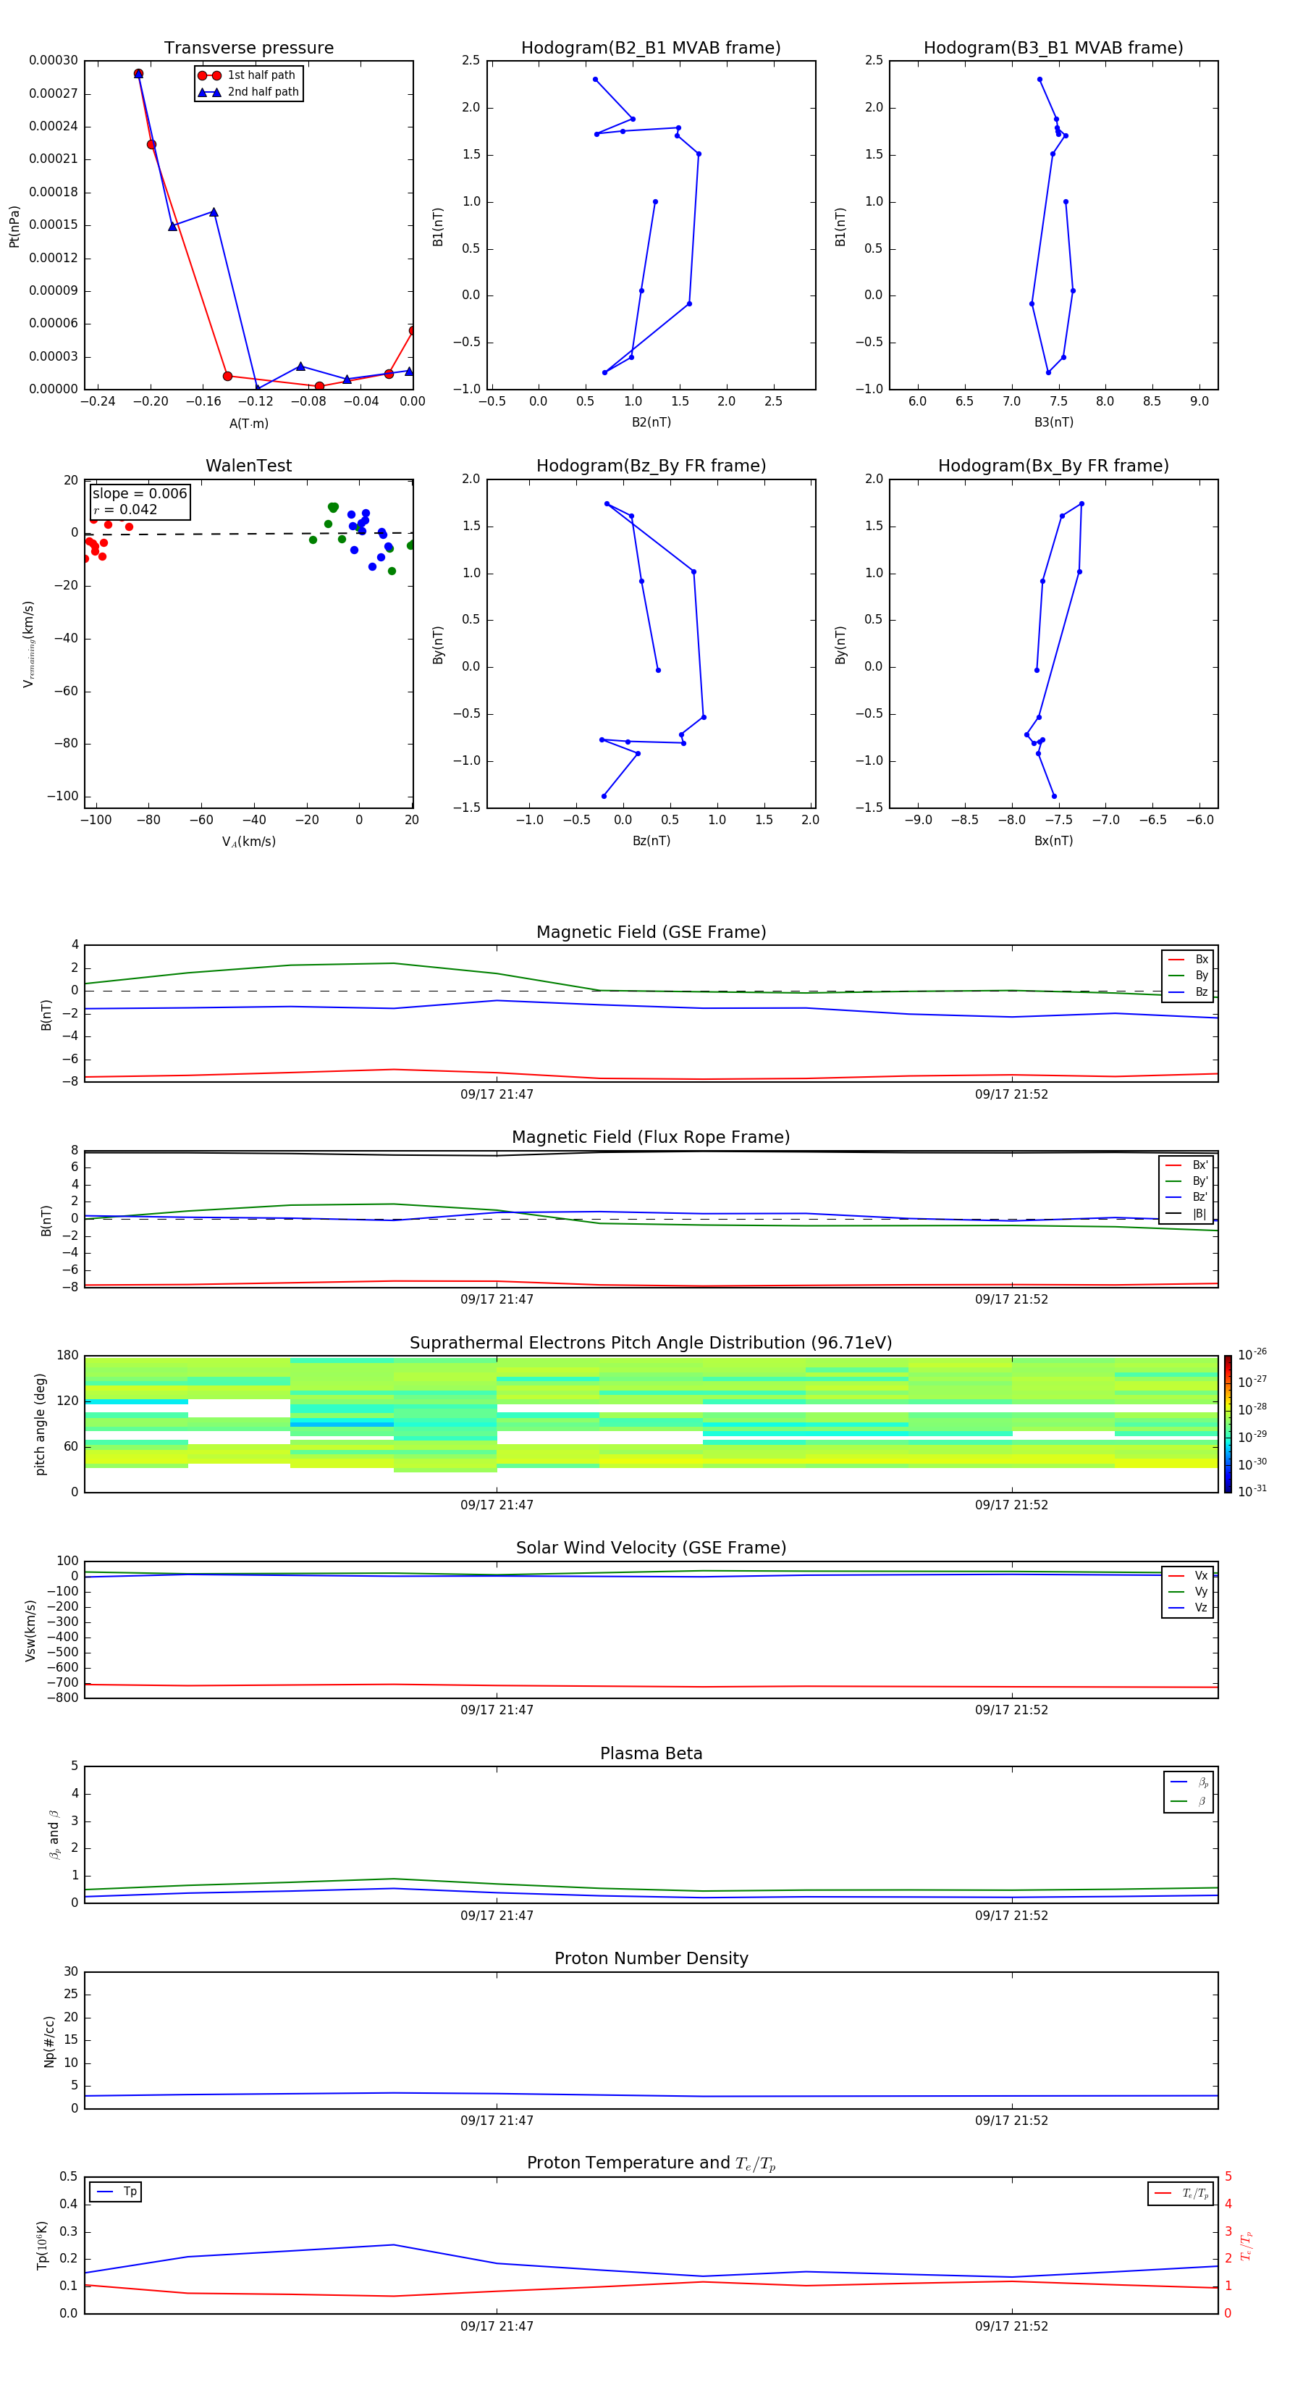Select Bz entry in GSE magnetic field legend
Screen dimensions: 1303x2390
tap(1188, 991)
